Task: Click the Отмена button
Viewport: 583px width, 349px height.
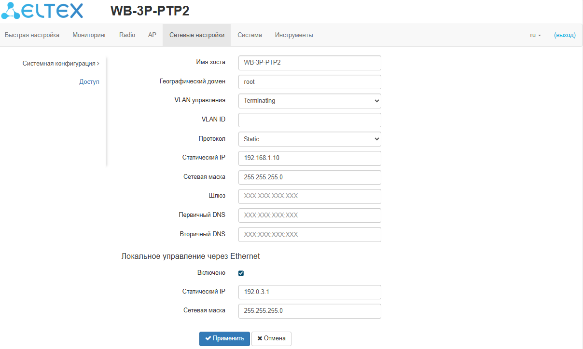Action: [271, 338]
